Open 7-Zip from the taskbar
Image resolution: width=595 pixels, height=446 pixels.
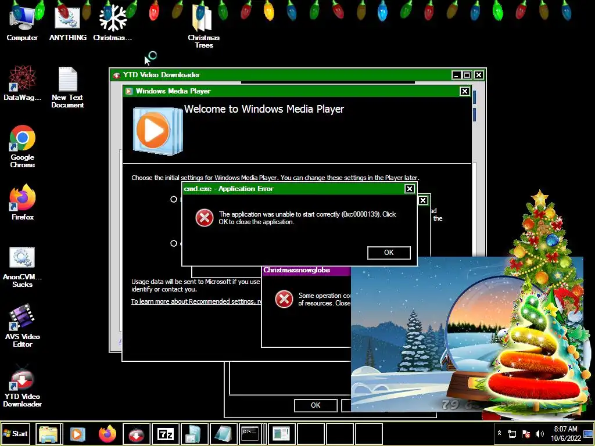165,433
